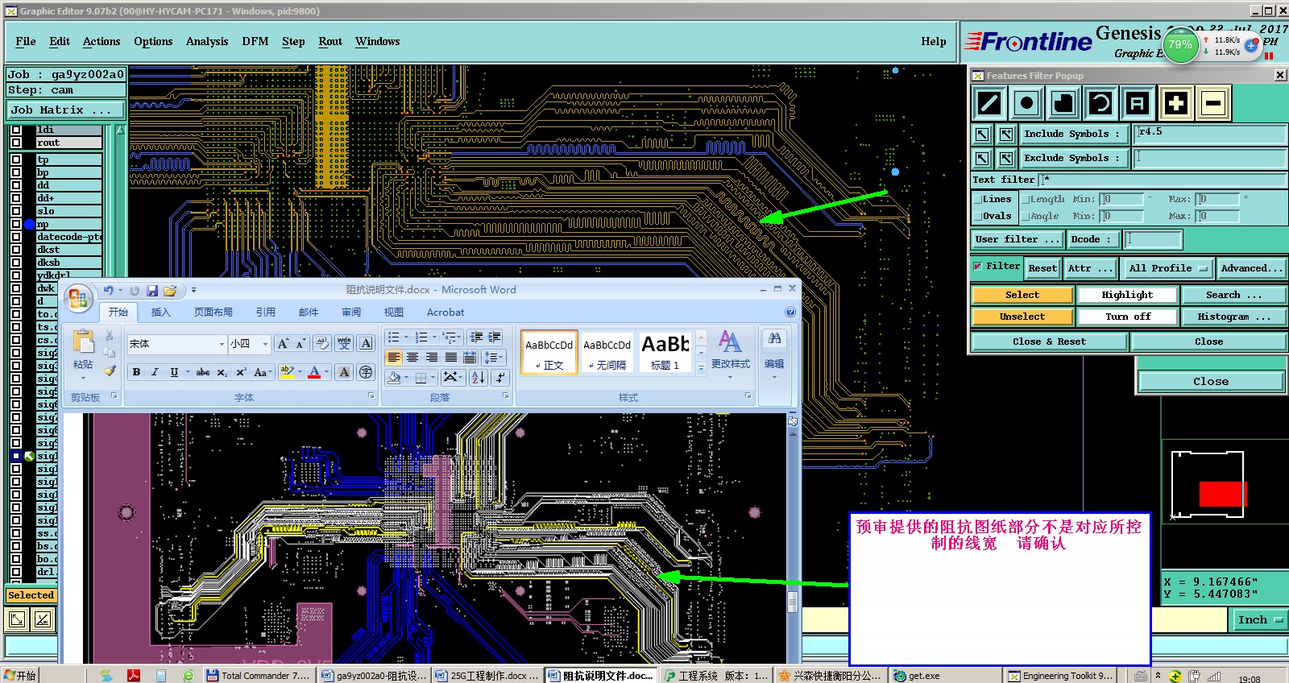The image size is (1289, 683).
Task: Check the Lines checkbox
Action: (x=978, y=199)
